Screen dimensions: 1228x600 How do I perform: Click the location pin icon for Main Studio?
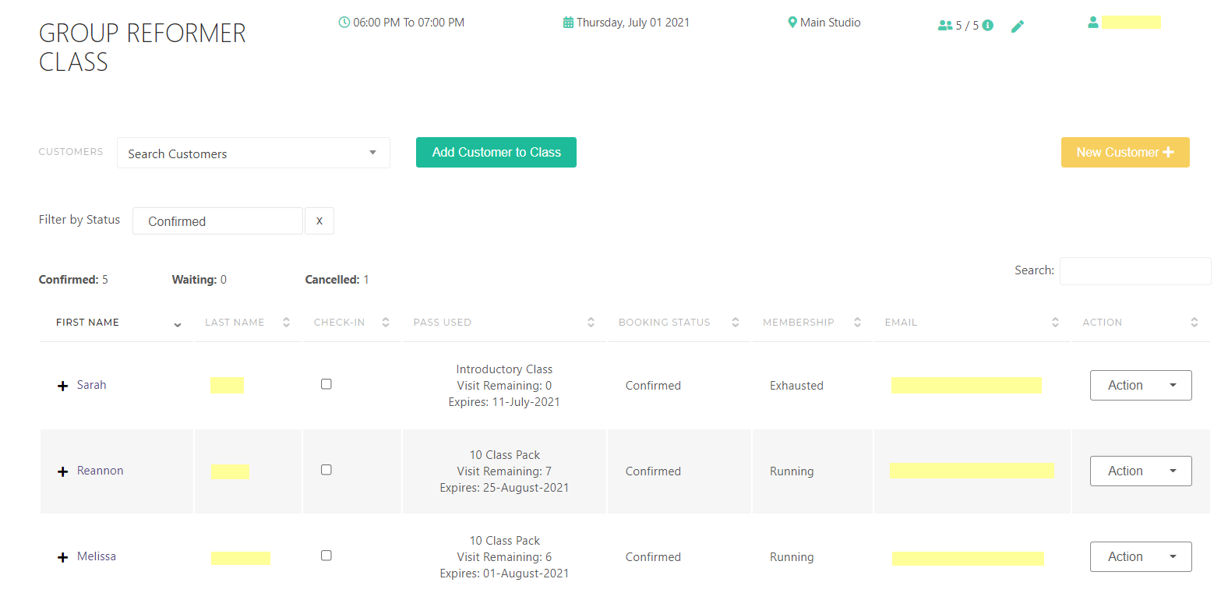[792, 23]
